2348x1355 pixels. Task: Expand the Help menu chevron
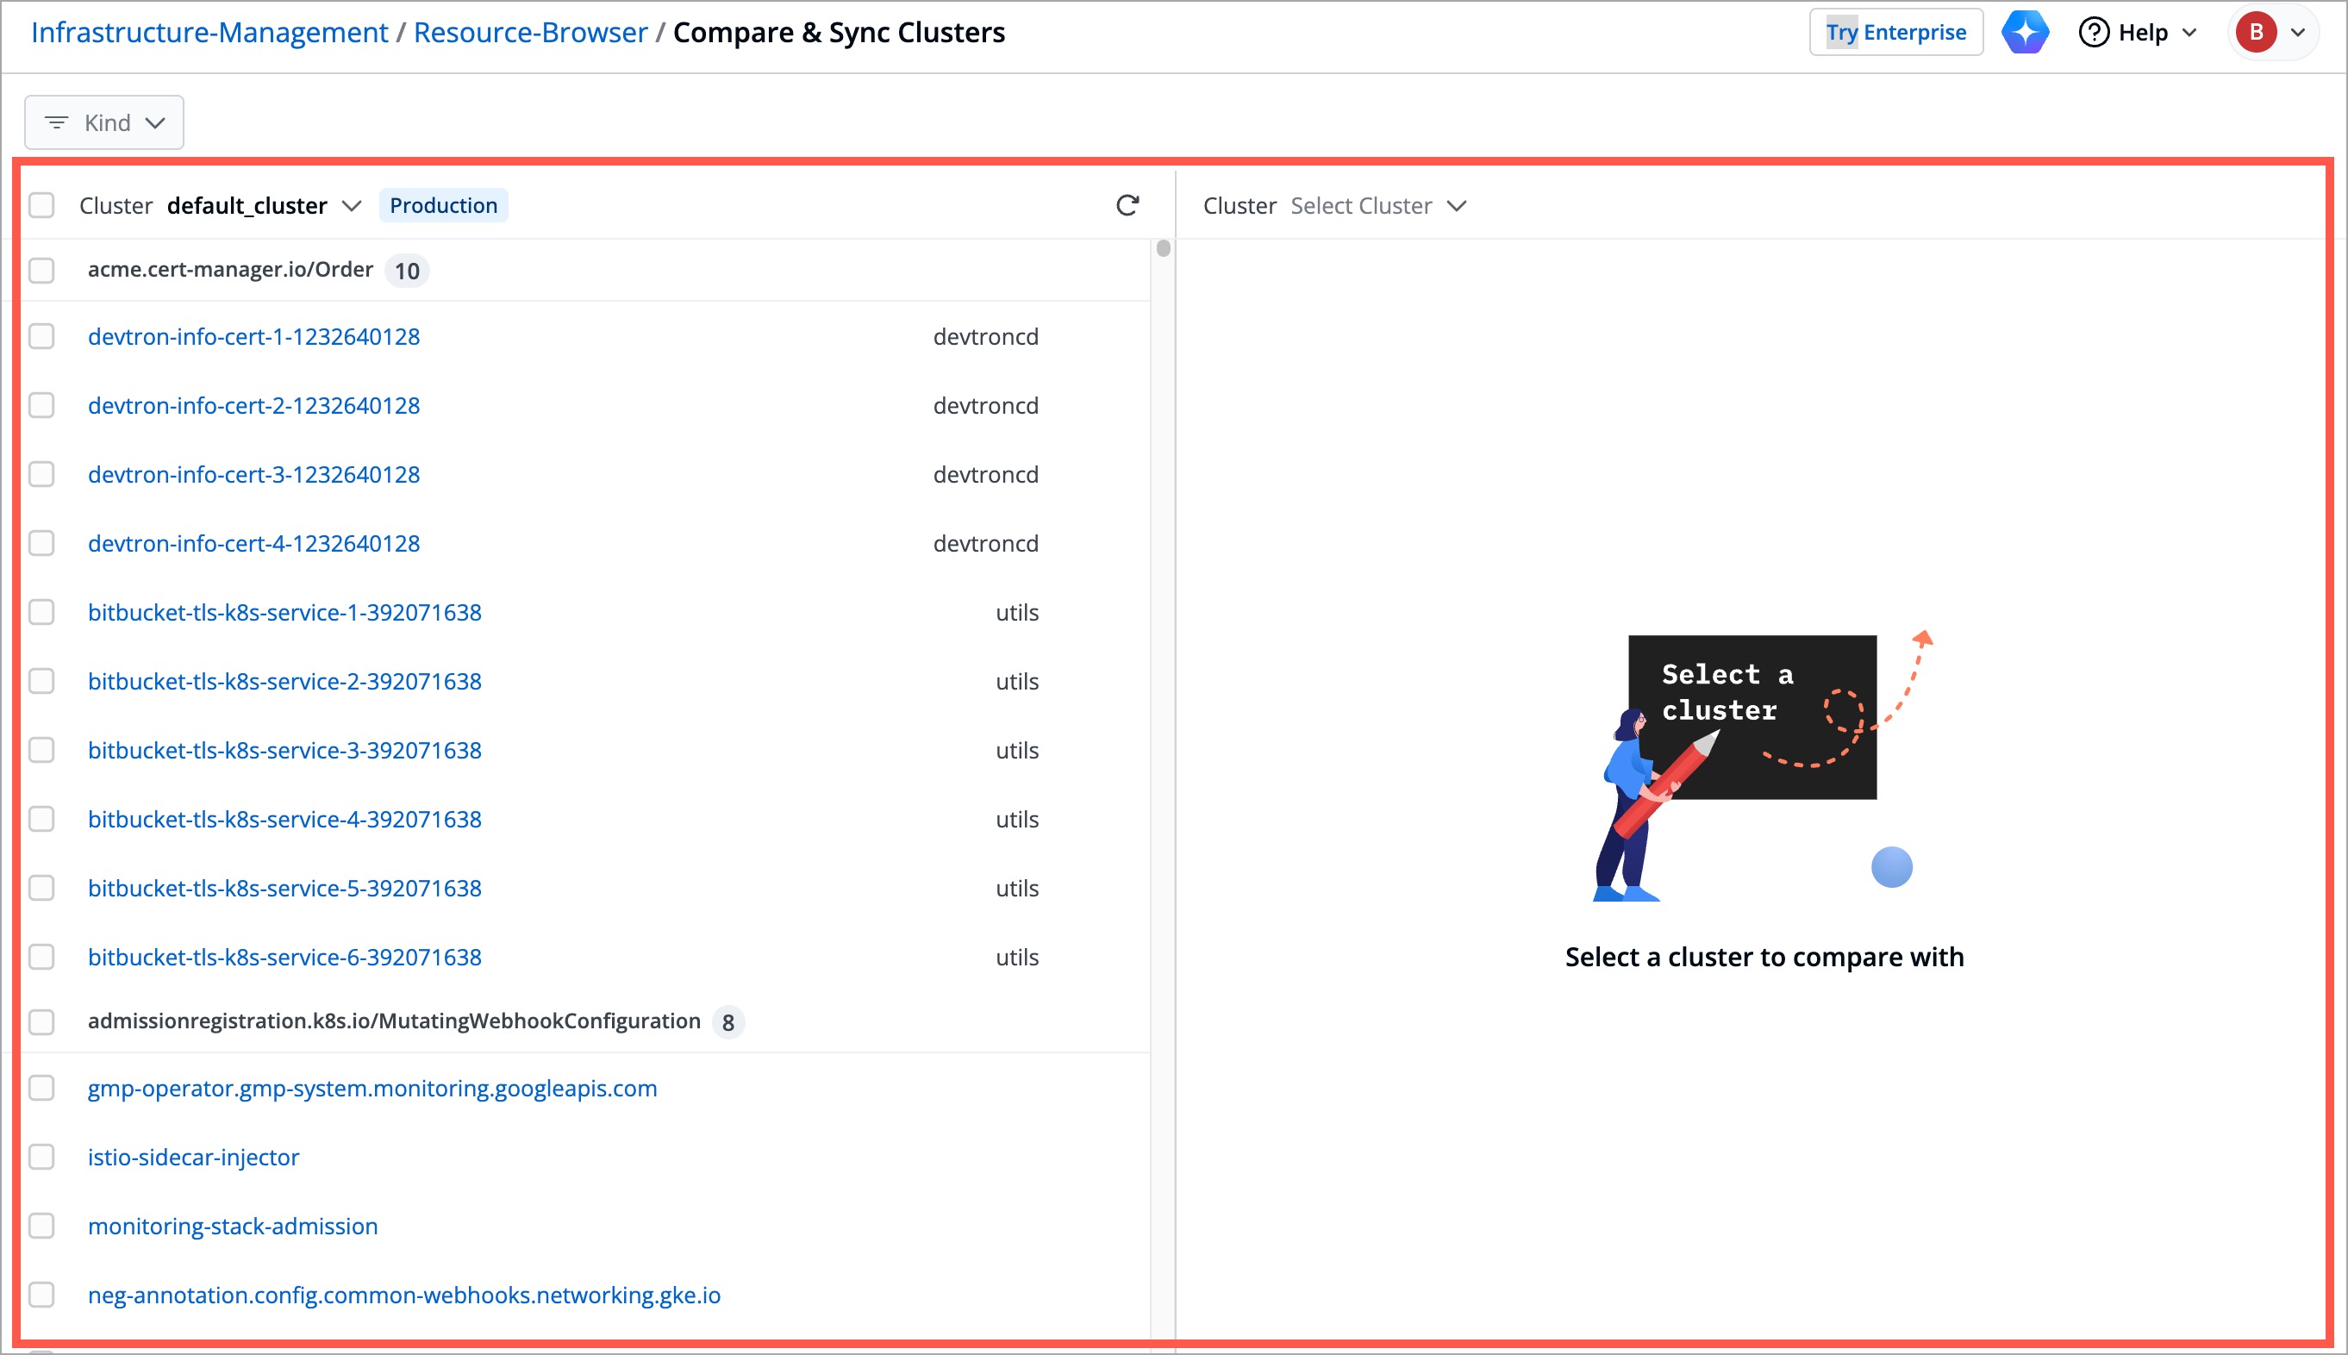click(2189, 31)
